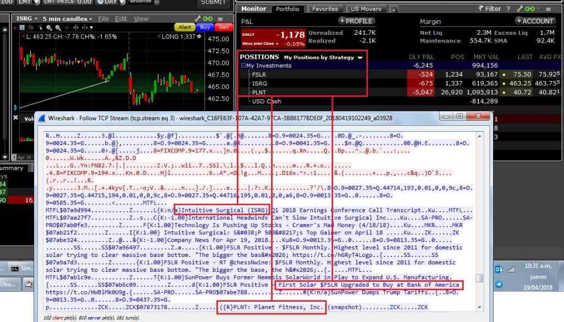
Task: Open the ISRG symbol dropdown in chart
Action: [x=35, y=19]
